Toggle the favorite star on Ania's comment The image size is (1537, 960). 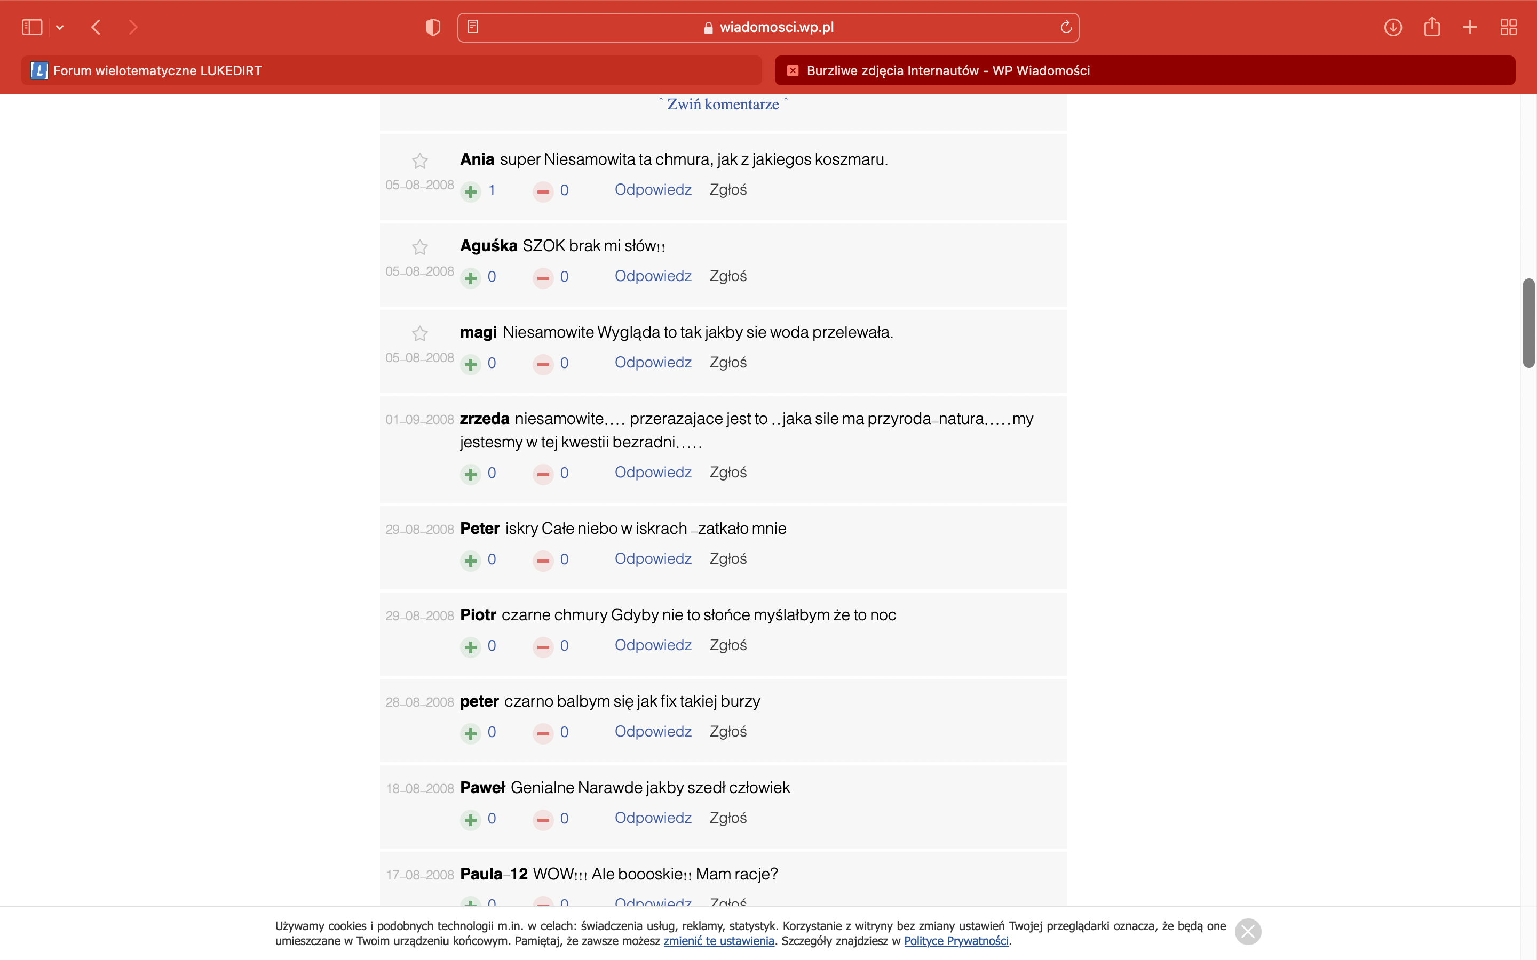point(420,161)
